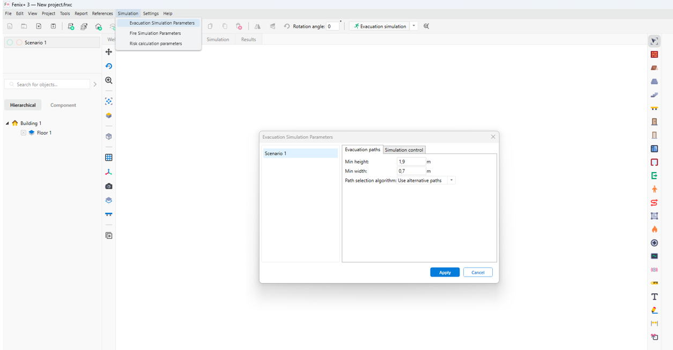Switch to the Simulation control tab
Screen dimensions: 673x350
tap(404, 150)
